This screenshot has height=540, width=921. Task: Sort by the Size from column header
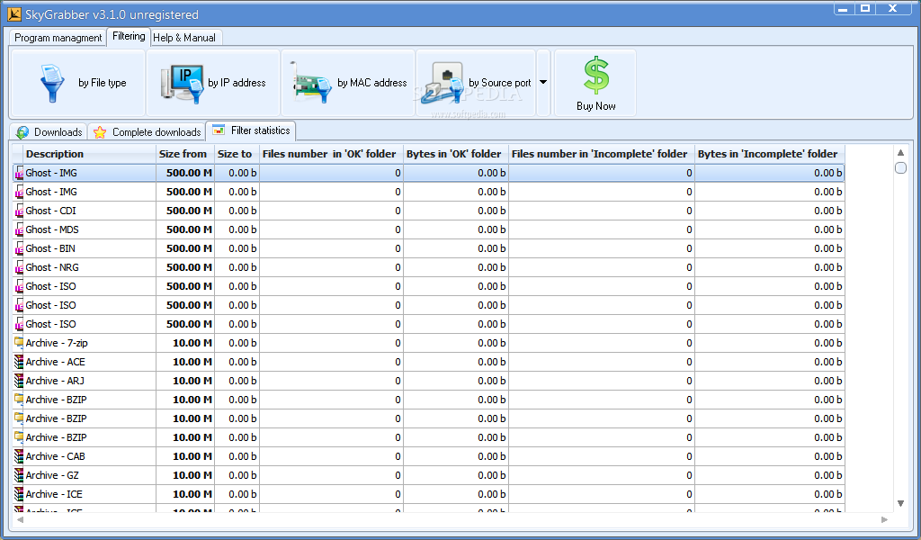pos(185,154)
